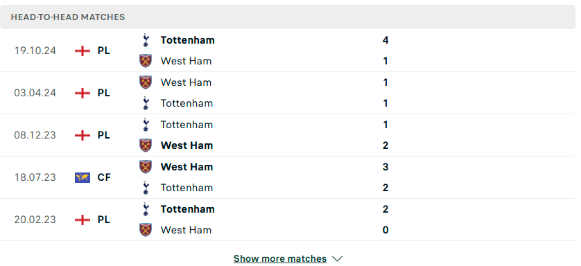Click Tottenham crest in 20.02.23 match
Viewport: 581px width, 266px height.
click(x=146, y=209)
